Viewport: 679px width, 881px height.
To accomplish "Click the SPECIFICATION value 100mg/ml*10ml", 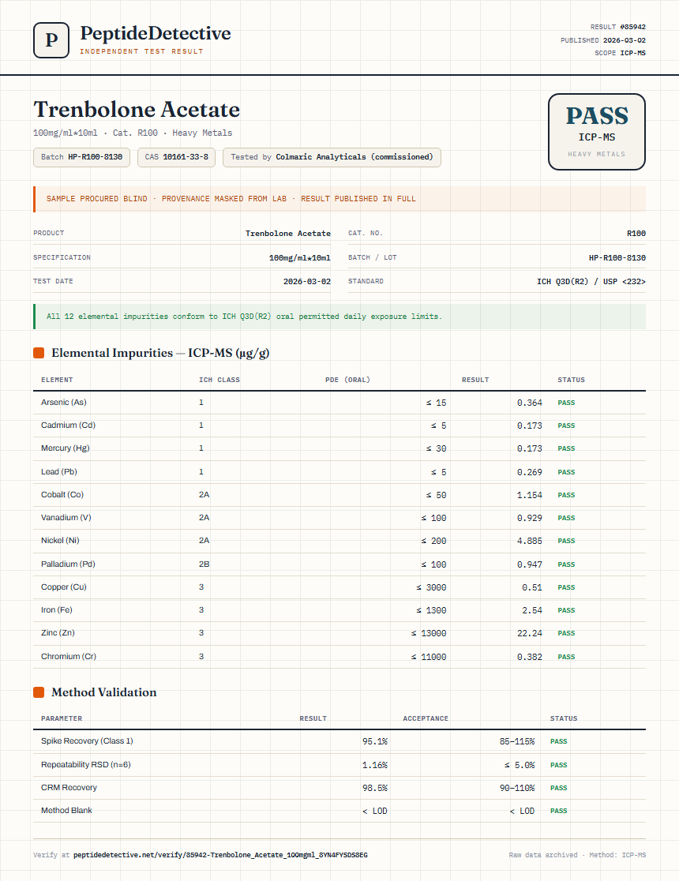I will [299, 258].
